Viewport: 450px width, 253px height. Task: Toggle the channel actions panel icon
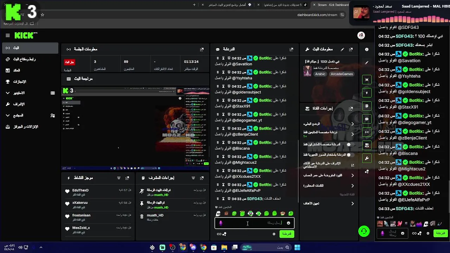(x=367, y=145)
